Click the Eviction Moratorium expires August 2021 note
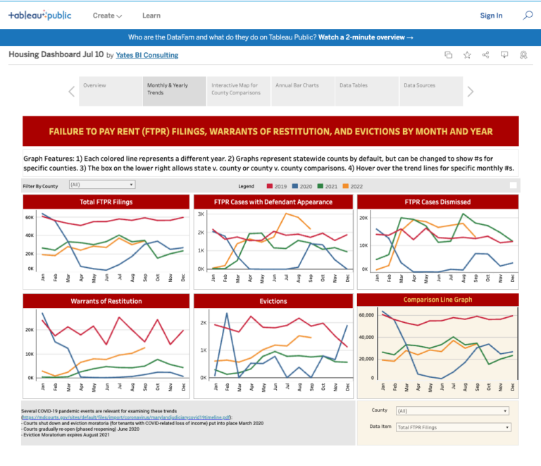Viewport: 541px width, 466px height. (66, 435)
